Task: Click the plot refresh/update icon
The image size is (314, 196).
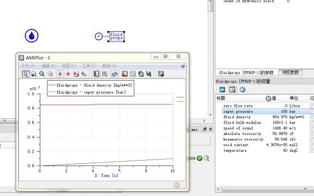Action: [114, 74]
